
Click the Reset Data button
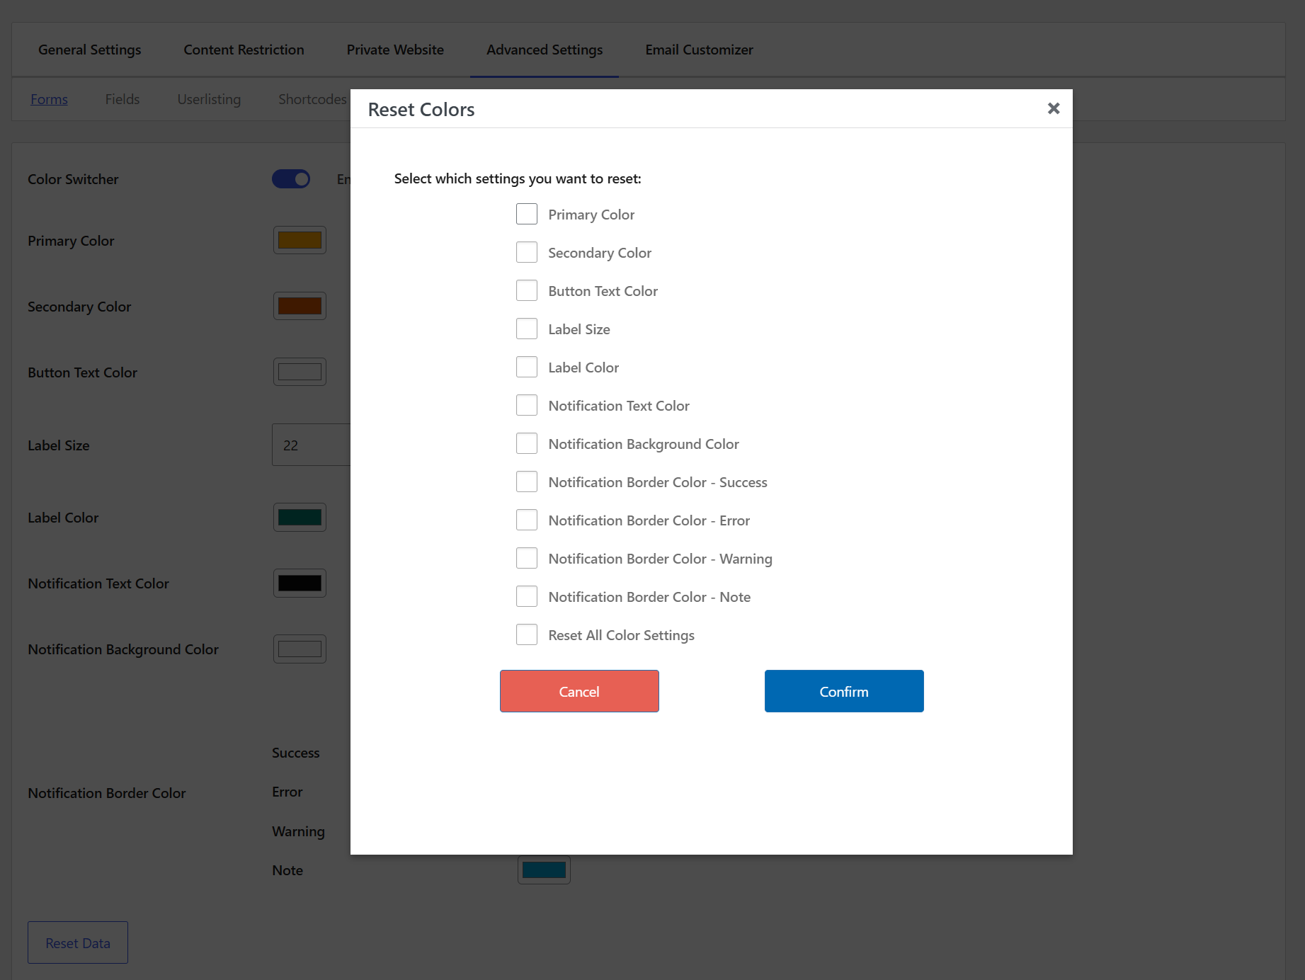(78, 942)
